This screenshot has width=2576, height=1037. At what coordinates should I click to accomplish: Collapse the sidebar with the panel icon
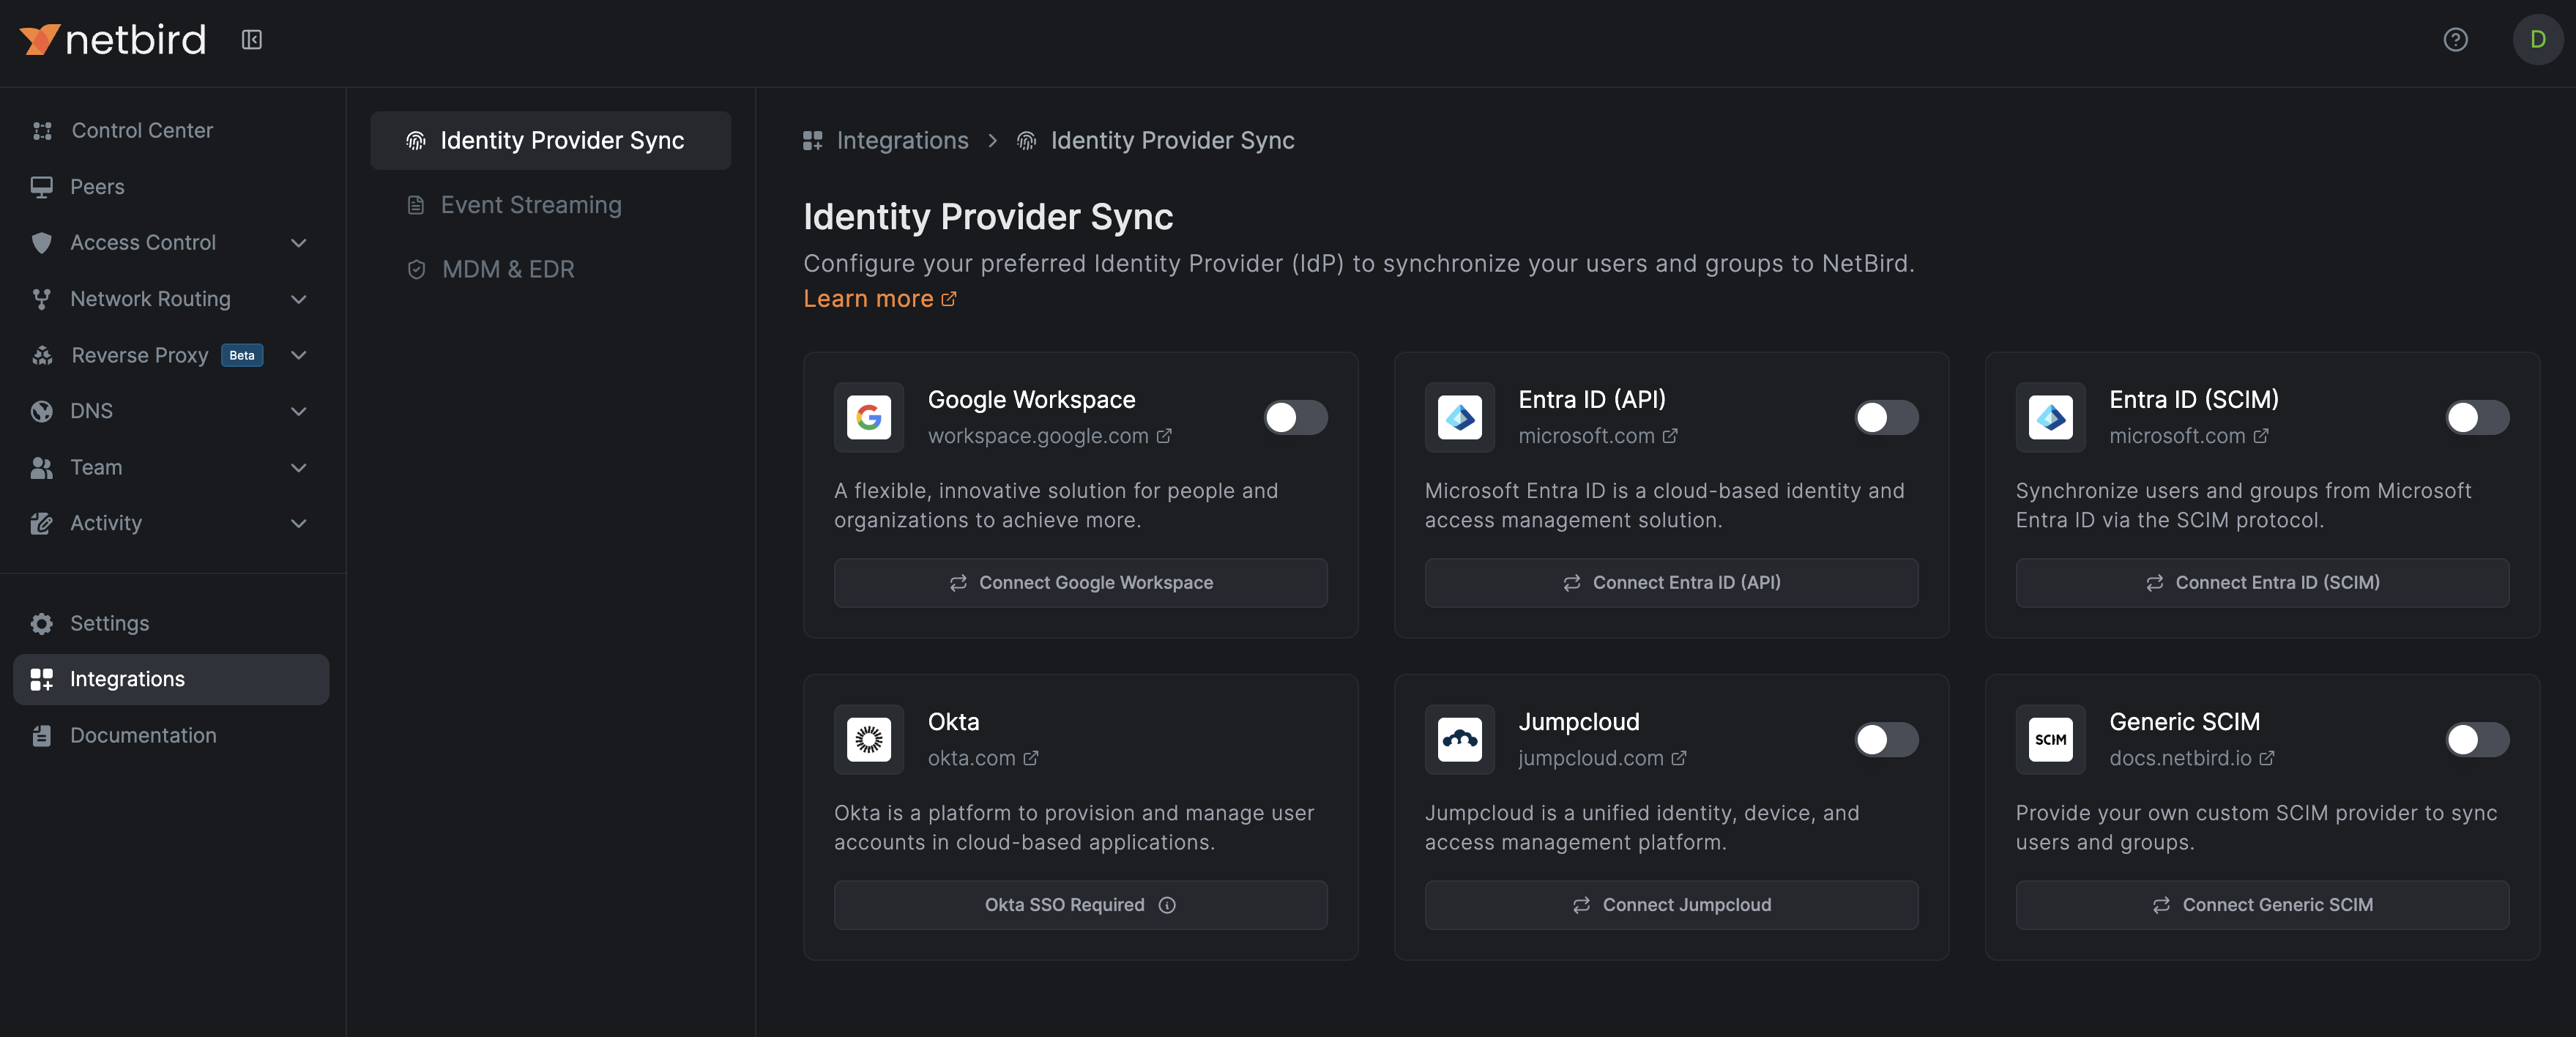click(252, 40)
